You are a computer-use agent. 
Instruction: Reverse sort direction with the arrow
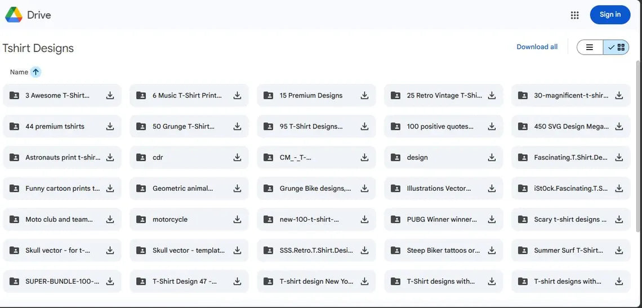click(x=35, y=72)
